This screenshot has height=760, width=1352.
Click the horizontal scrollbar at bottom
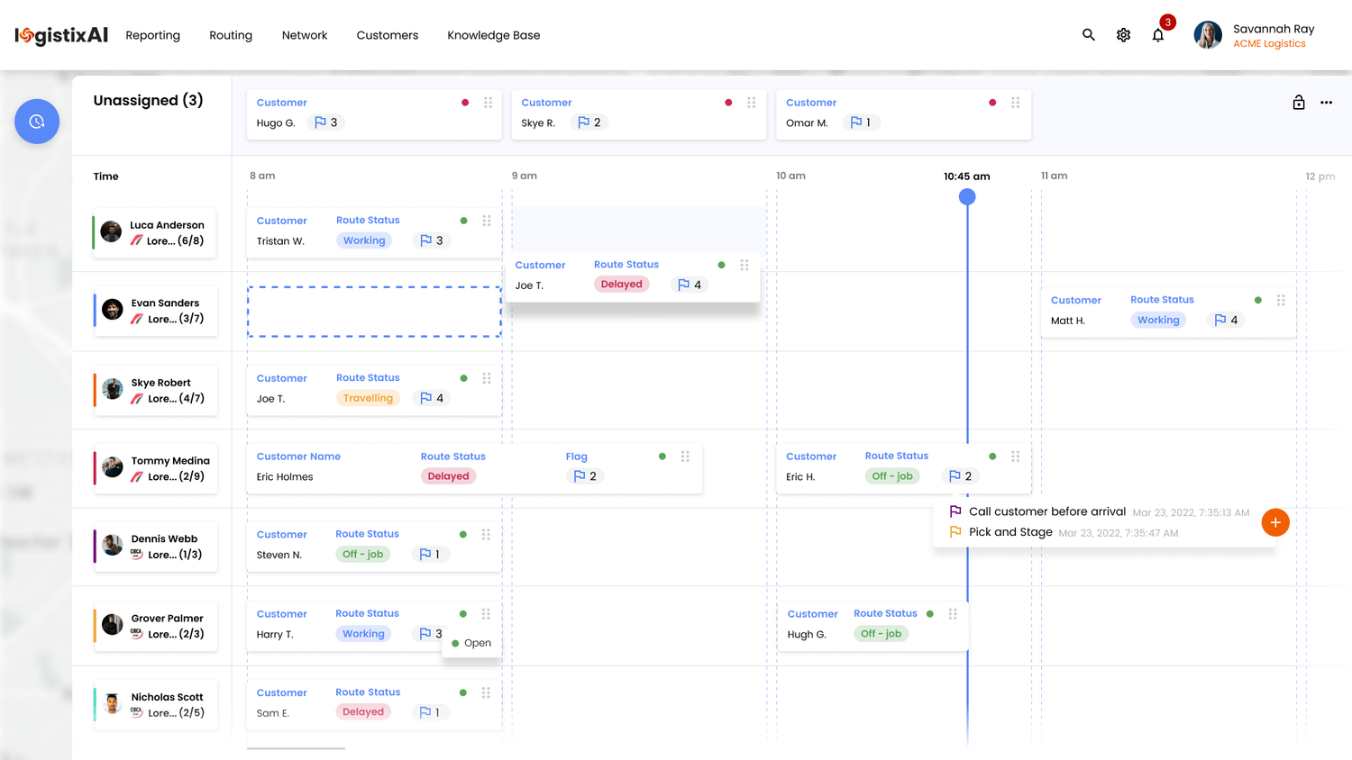click(x=296, y=748)
